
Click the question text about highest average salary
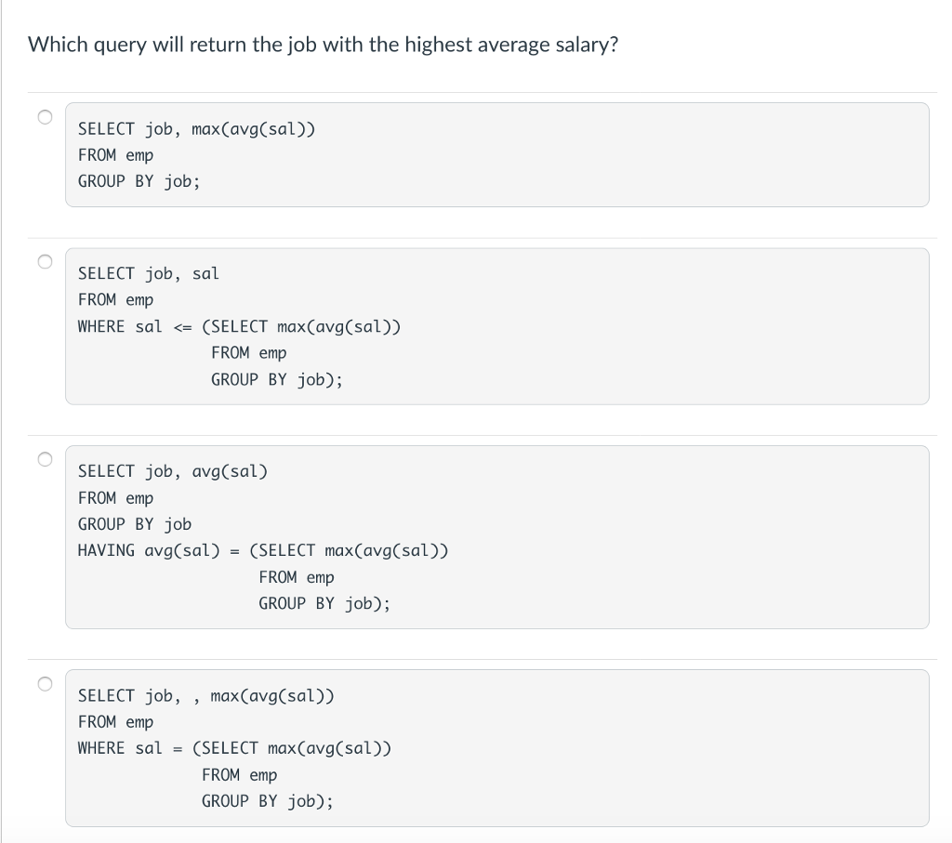(x=323, y=45)
